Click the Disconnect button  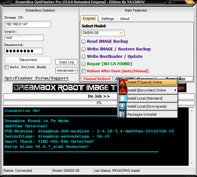click(28, 60)
